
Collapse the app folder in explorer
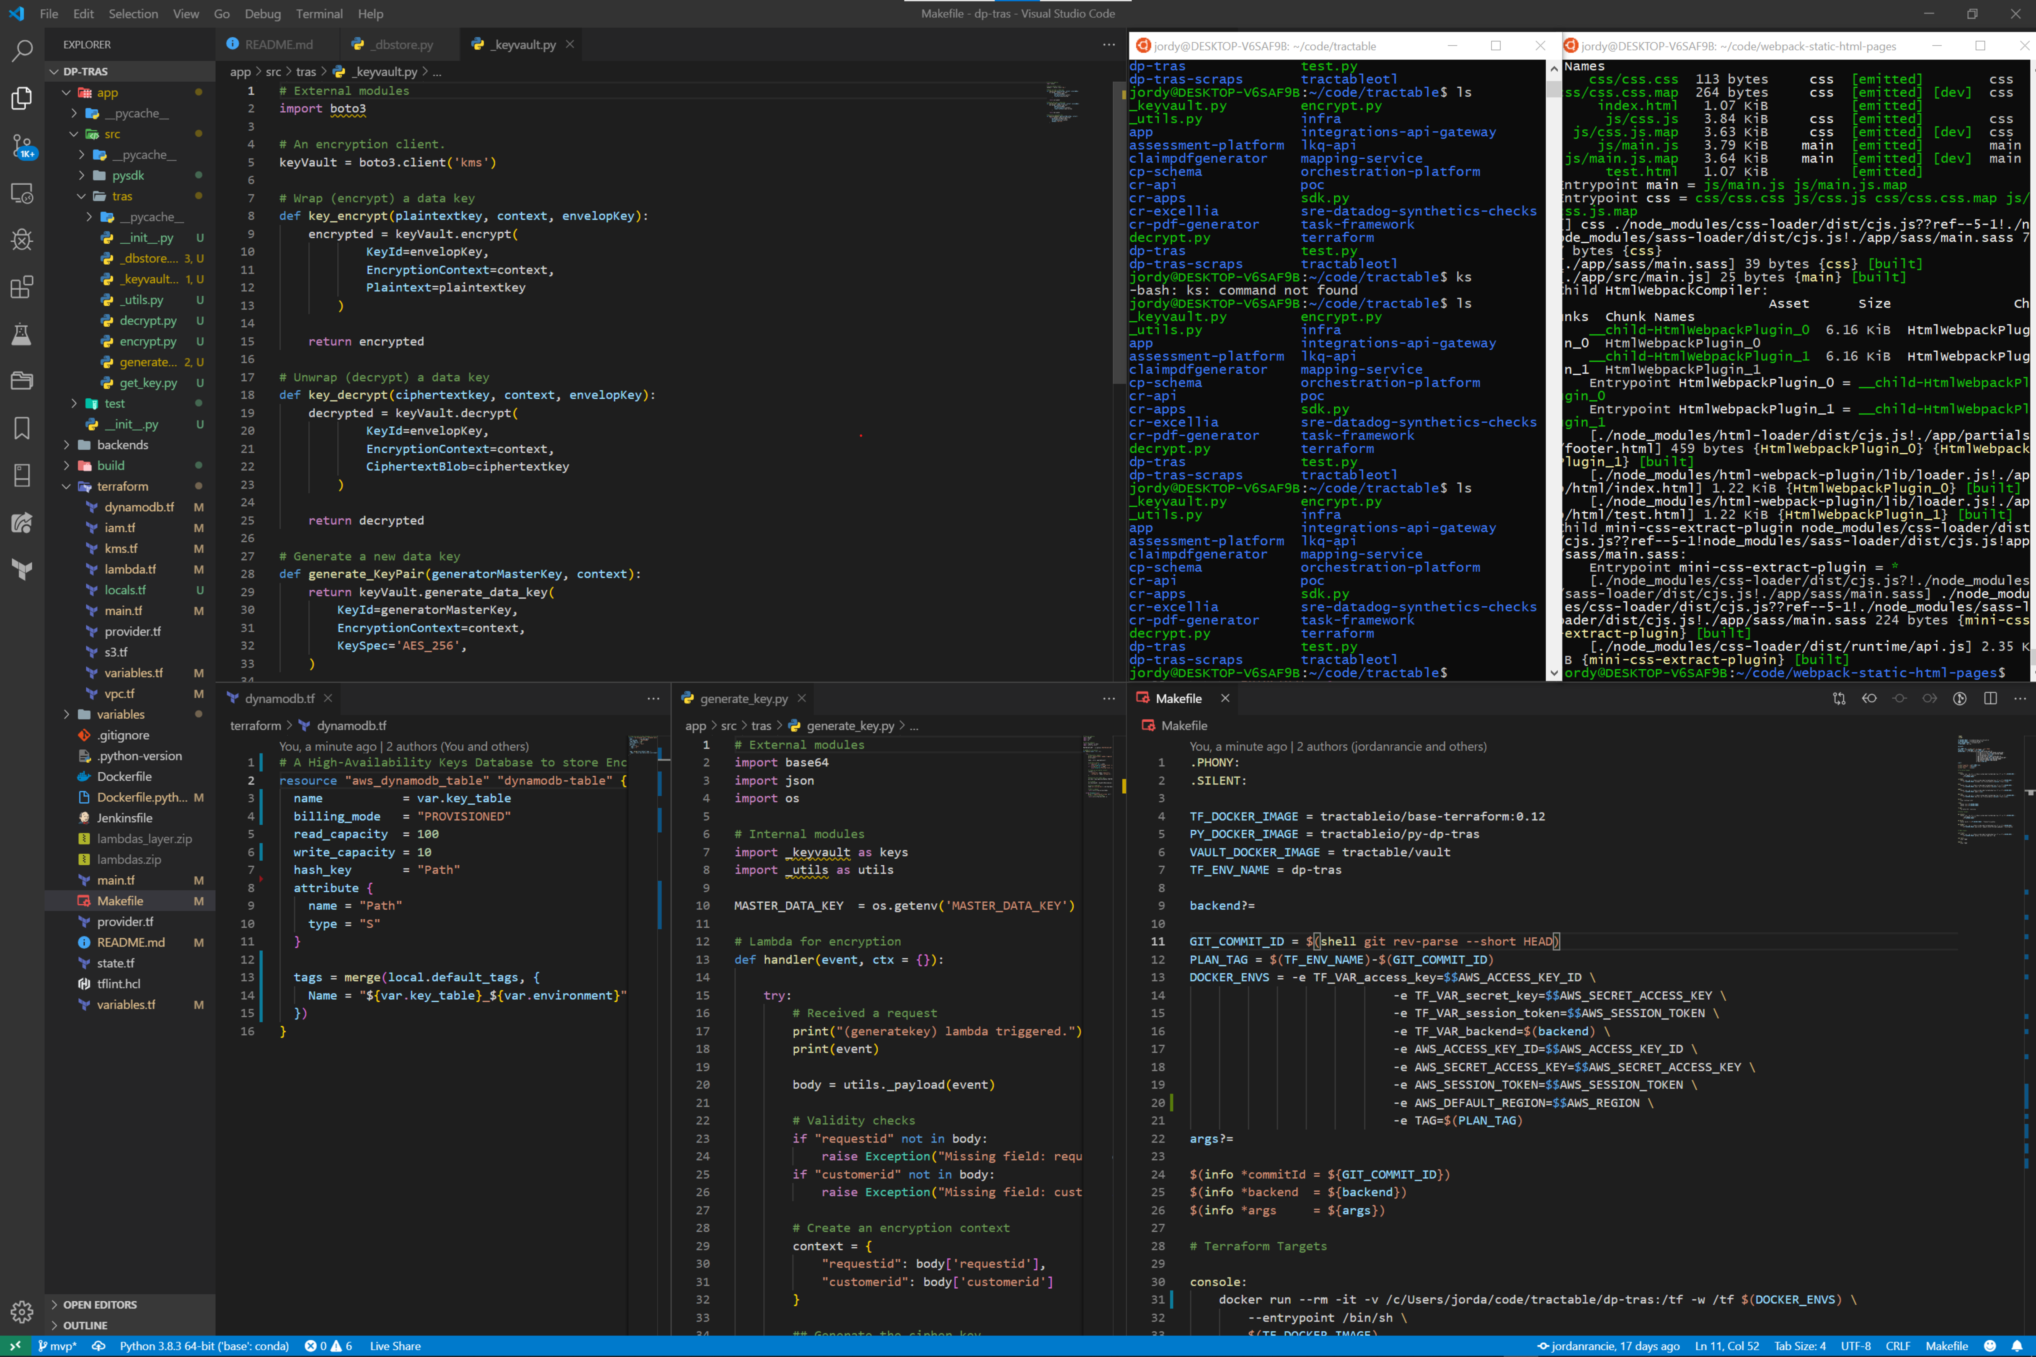130,93
